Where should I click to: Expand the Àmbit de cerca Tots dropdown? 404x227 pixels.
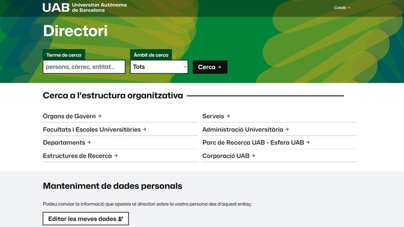point(159,67)
